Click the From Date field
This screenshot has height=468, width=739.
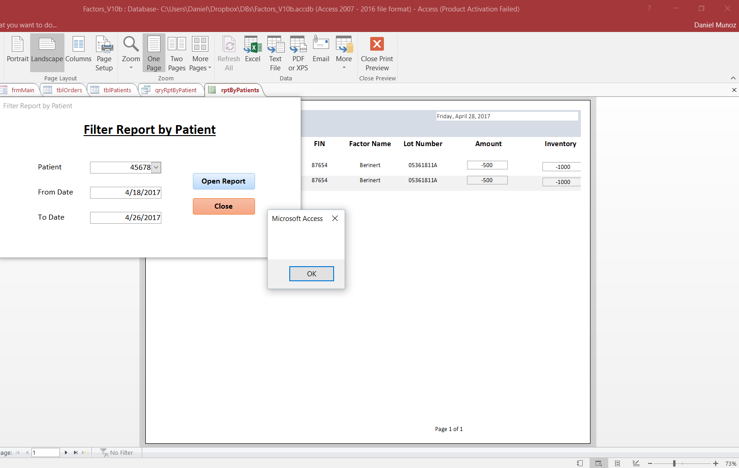coord(126,193)
